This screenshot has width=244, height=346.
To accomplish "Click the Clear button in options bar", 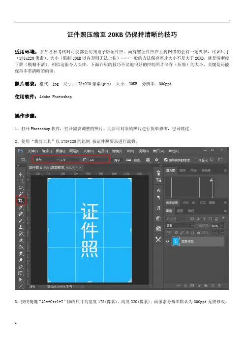I will coord(117,160).
